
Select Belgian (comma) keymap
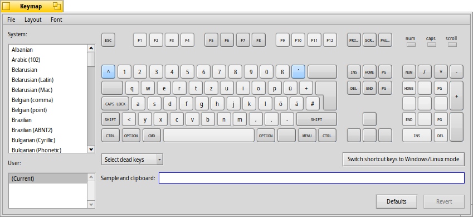coord(48,100)
